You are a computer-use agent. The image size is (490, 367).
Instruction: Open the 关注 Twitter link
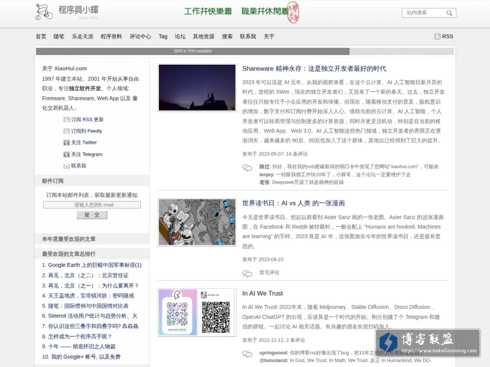(x=84, y=143)
